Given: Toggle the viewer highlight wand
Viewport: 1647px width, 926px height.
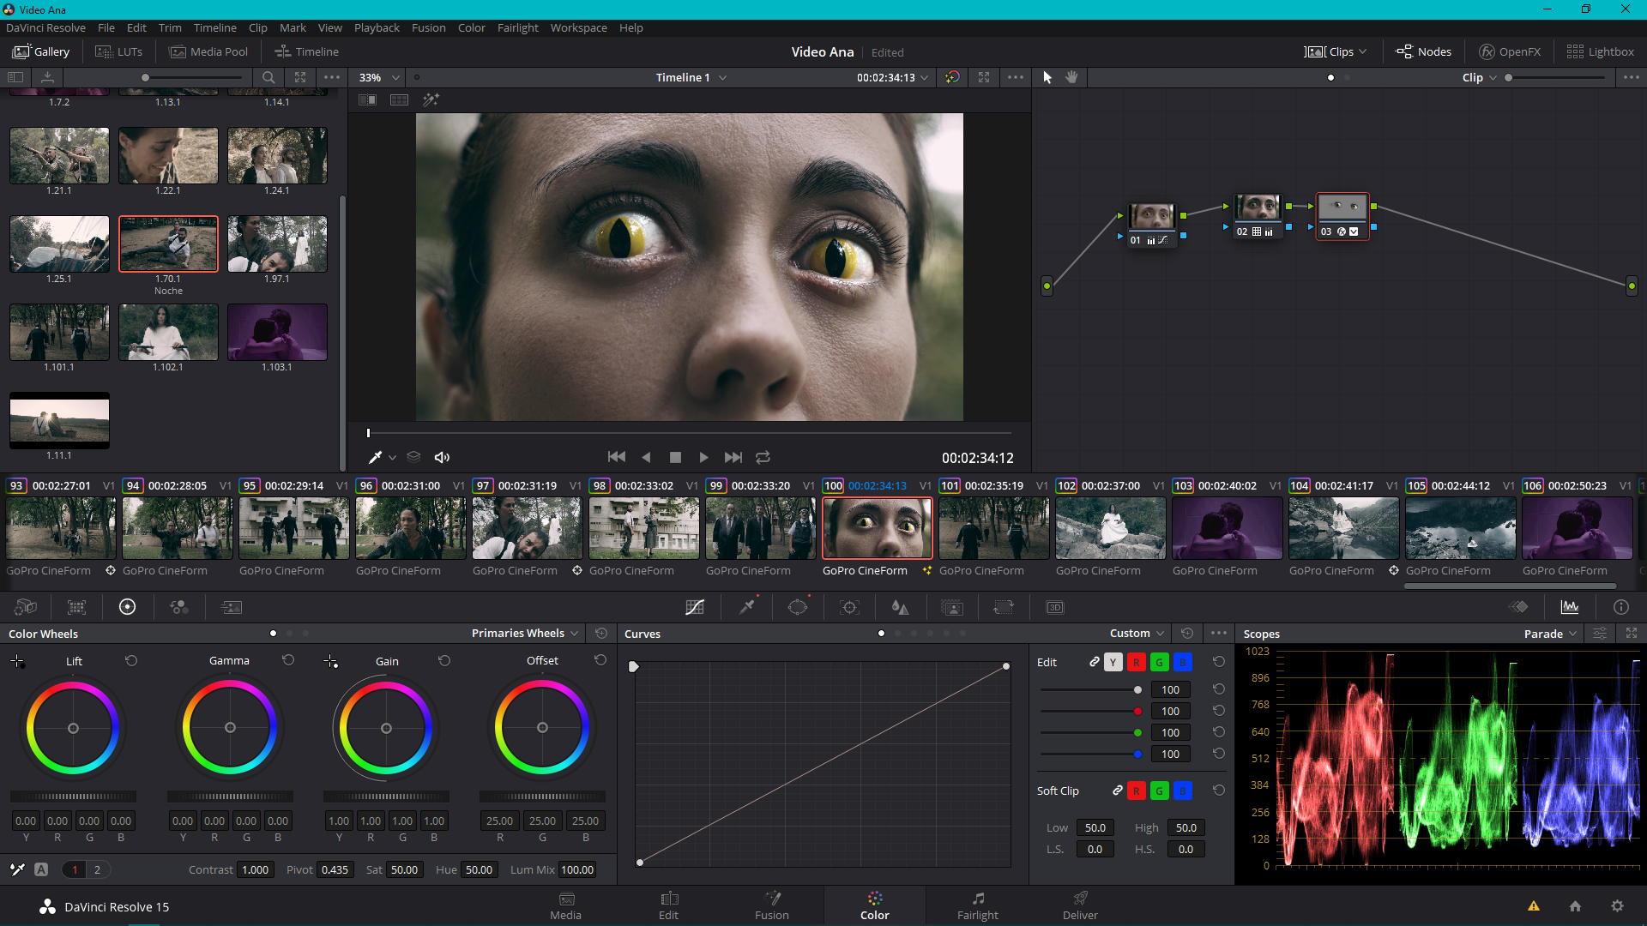Looking at the screenshot, I should pos(431,99).
